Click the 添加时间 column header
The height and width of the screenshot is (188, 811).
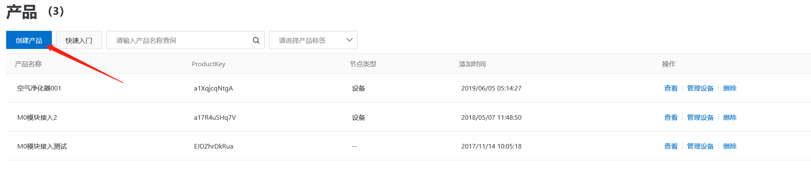tap(472, 64)
